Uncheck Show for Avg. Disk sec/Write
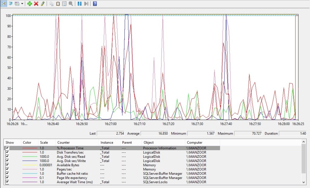The height and width of the screenshot is (188, 310). pos(7,161)
